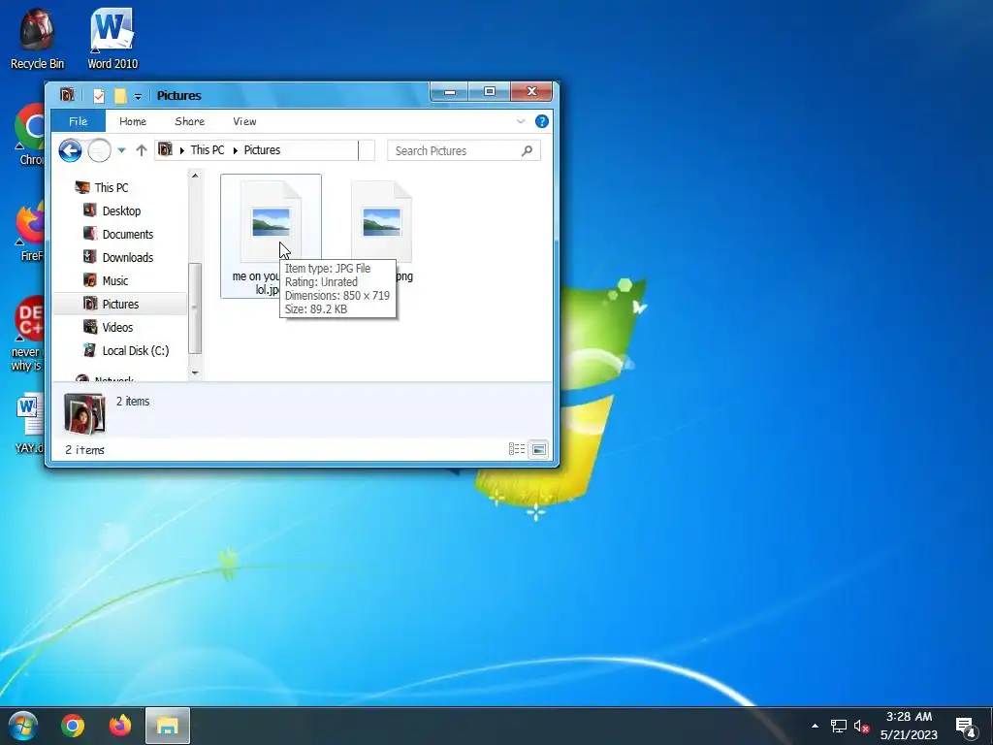The image size is (993, 745).
Task: Go back with the blue Back arrow
Action: (x=70, y=150)
